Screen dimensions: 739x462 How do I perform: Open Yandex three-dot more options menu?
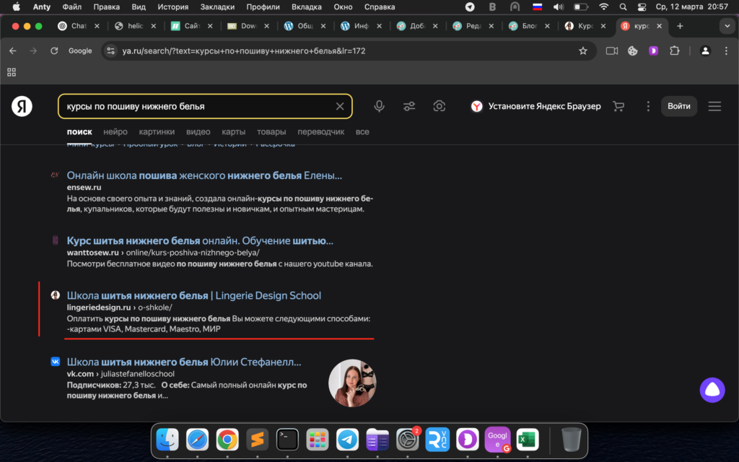tap(648, 106)
